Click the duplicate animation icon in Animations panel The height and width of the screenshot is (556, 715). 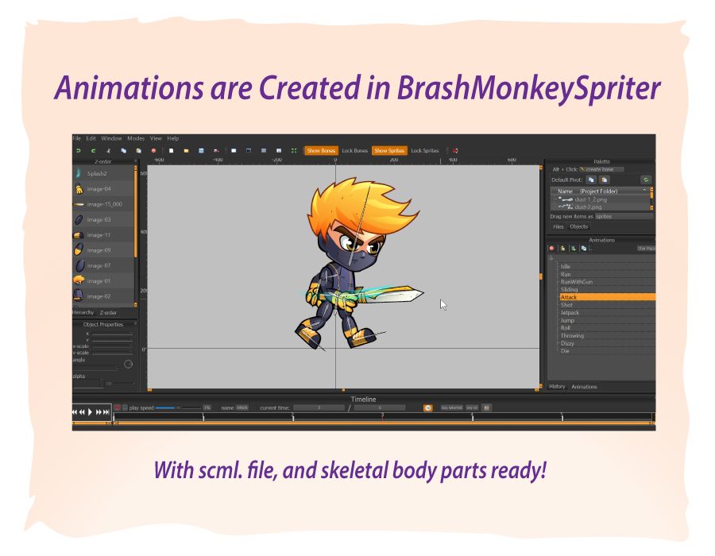point(584,249)
